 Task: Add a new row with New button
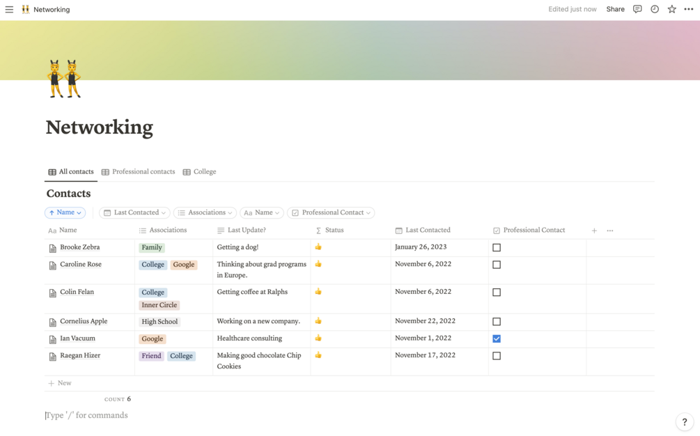[x=60, y=383]
